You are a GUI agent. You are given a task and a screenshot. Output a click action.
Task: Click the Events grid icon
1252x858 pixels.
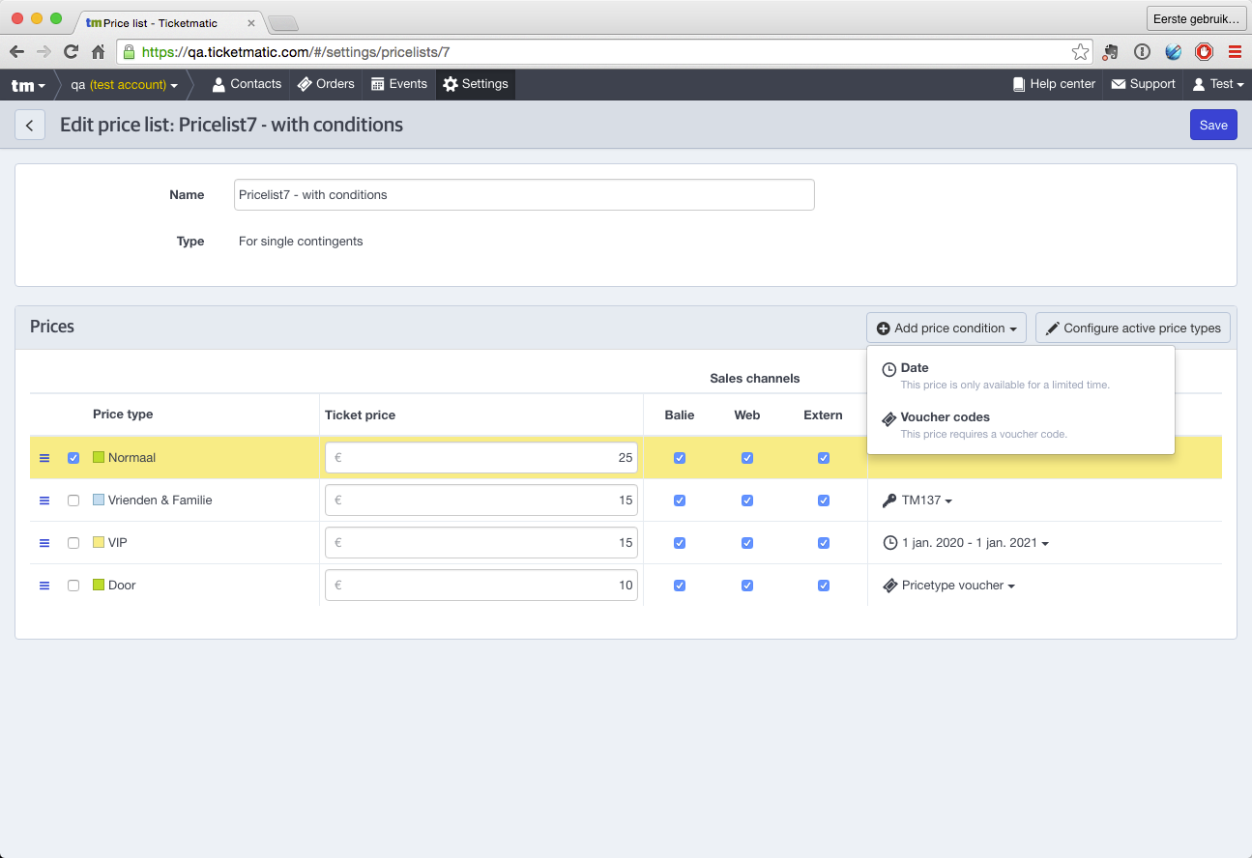point(378,84)
